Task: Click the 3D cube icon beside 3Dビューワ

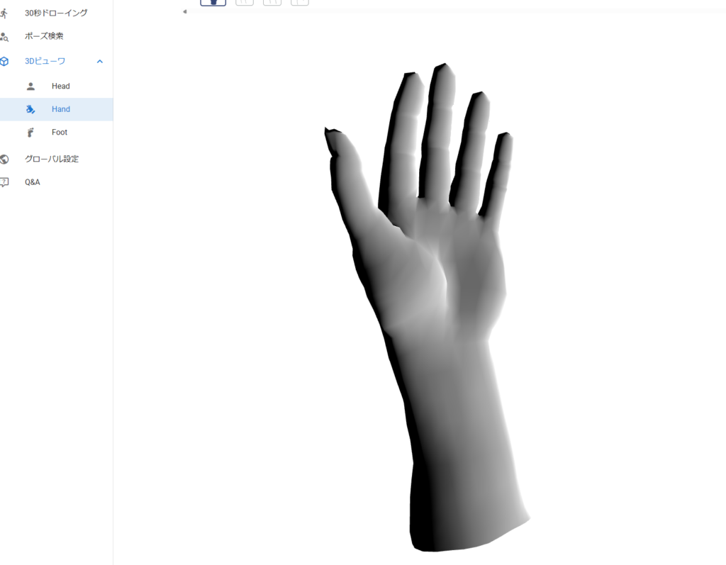Action: (4, 61)
